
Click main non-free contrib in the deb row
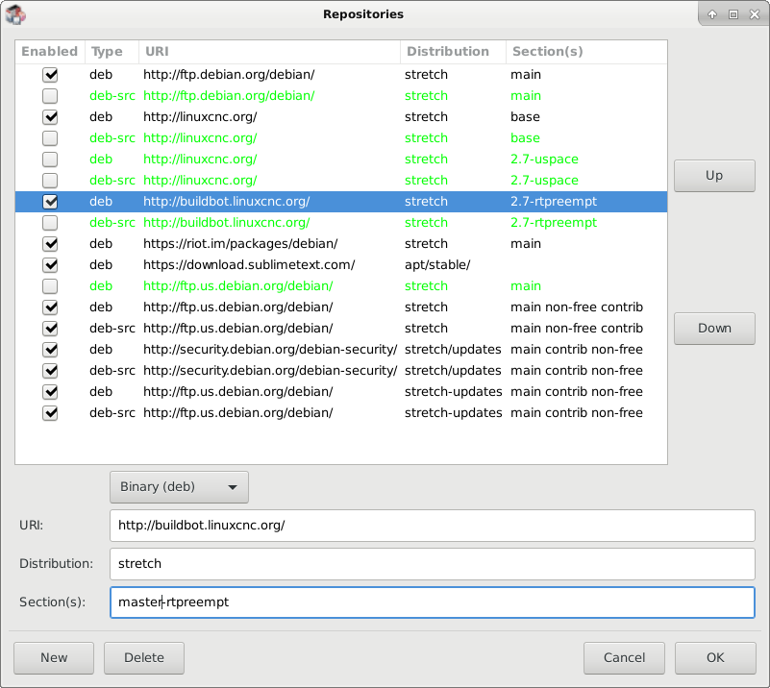(x=577, y=307)
